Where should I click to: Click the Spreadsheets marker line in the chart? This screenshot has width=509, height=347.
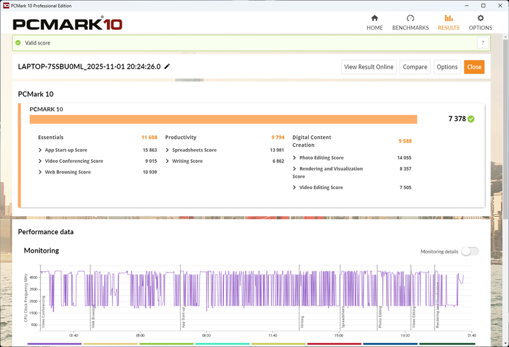click(x=340, y=297)
